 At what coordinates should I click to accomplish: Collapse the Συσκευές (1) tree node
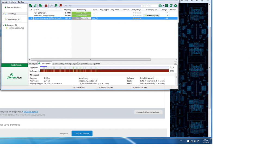click(x=3, y=25)
